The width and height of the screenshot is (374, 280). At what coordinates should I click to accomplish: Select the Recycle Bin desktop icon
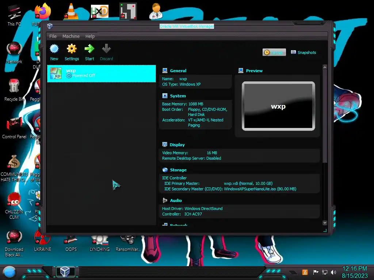point(14,90)
